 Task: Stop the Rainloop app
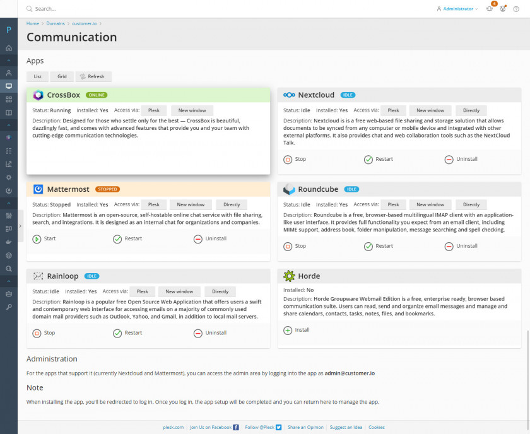(44, 333)
